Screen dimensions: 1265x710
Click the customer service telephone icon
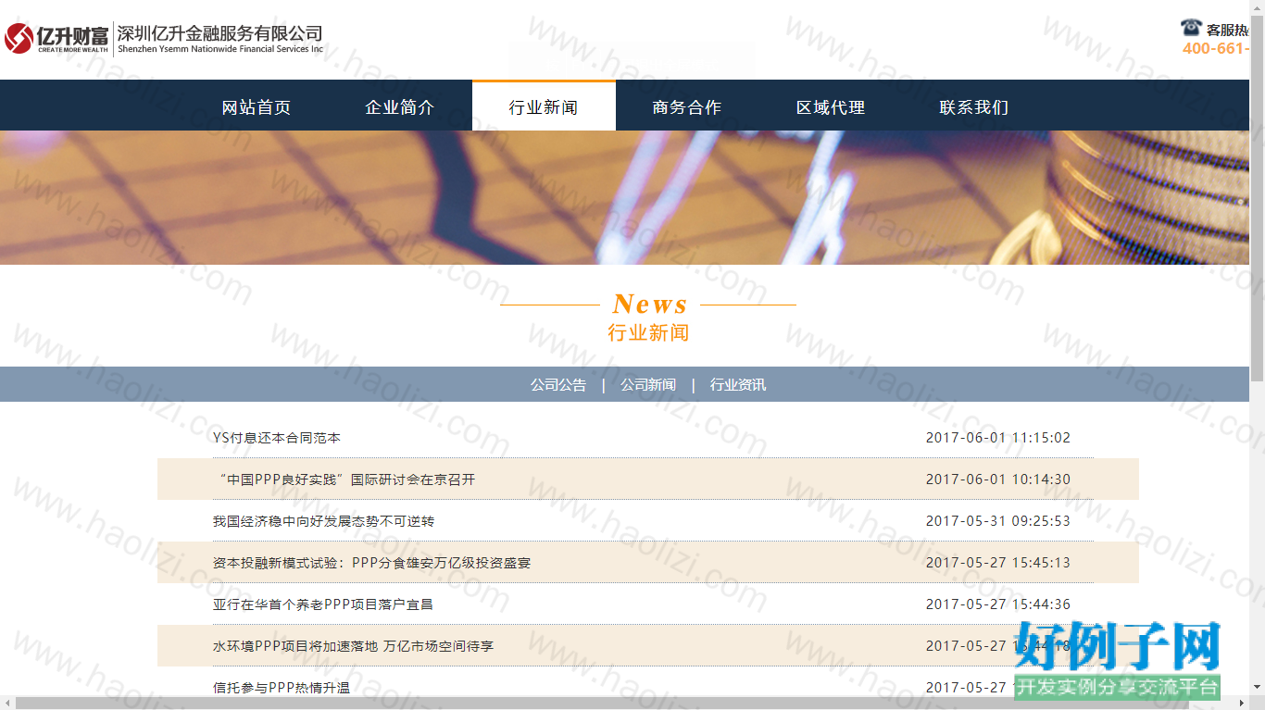point(1191,28)
